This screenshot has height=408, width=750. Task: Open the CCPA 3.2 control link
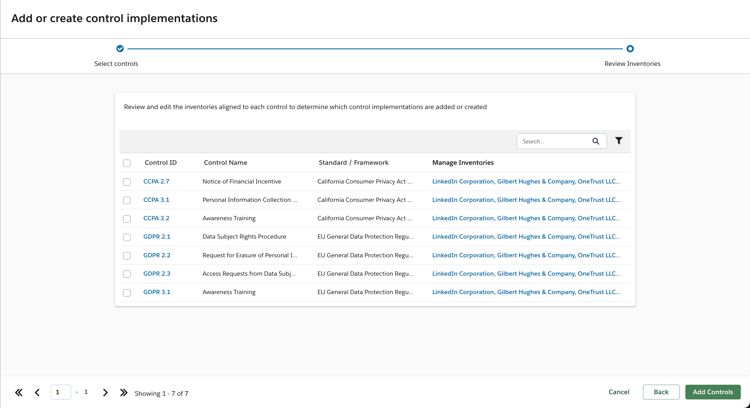click(x=156, y=218)
